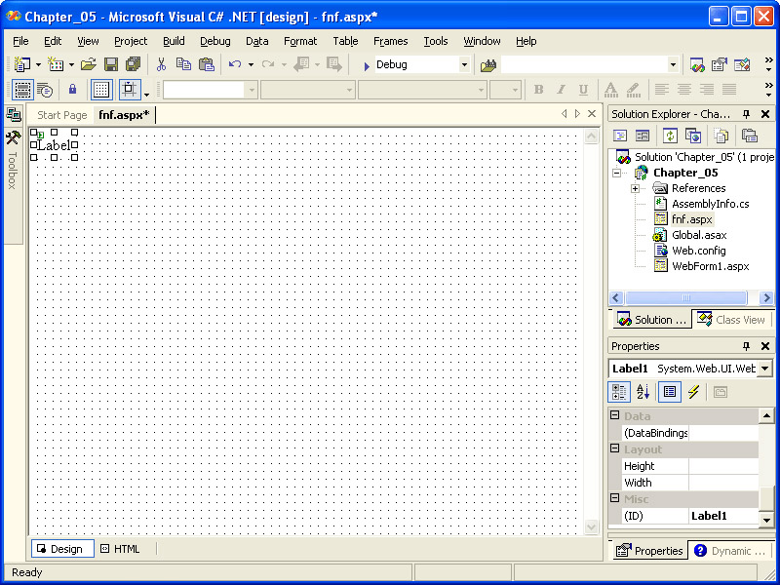The height and width of the screenshot is (585, 780).
Task: Switch to the Class View tab
Action: point(731,320)
